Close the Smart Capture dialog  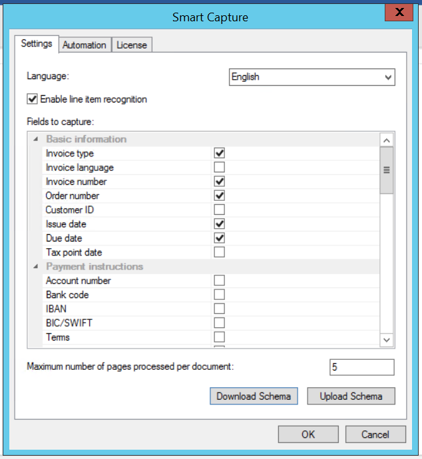[x=399, y=12]
